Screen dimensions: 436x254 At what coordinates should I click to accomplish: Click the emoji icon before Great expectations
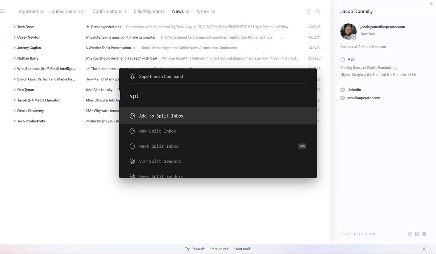(x=88, y=27)
